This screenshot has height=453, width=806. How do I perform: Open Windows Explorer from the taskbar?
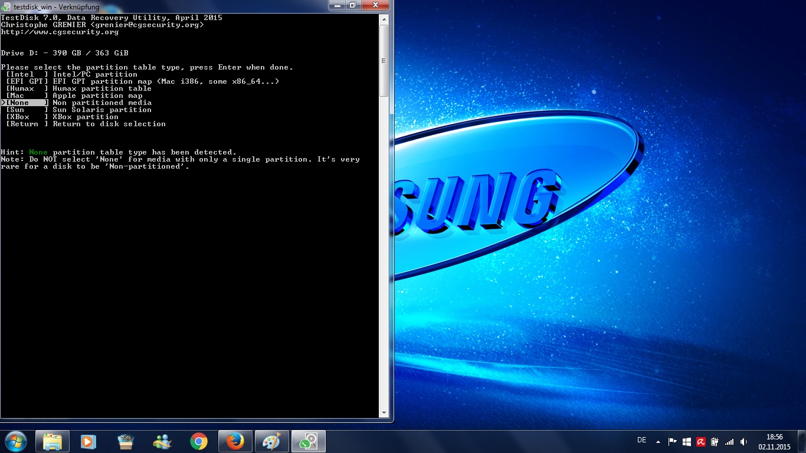(x=53, y=441)
